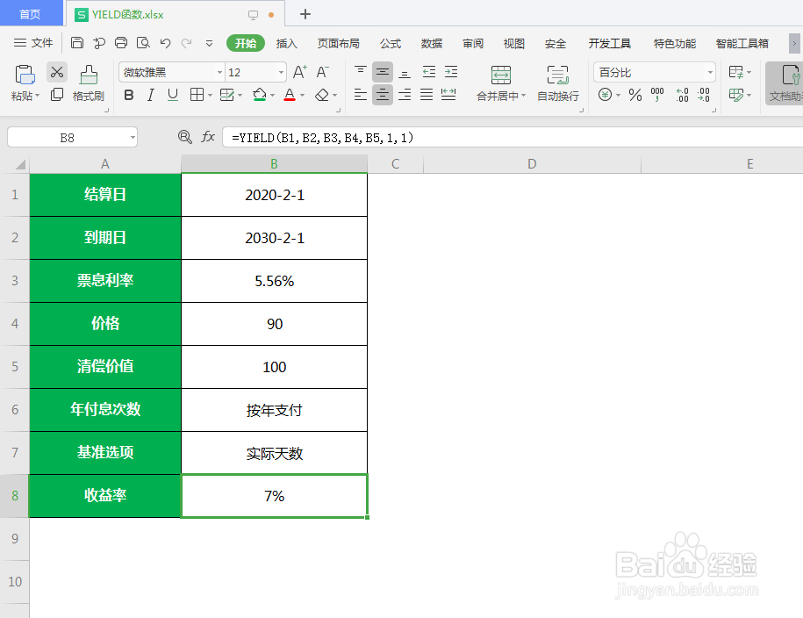Click the new tab plus button
Image resolution: width=803 pixels, height=618 pixels.
coord(305,14)
